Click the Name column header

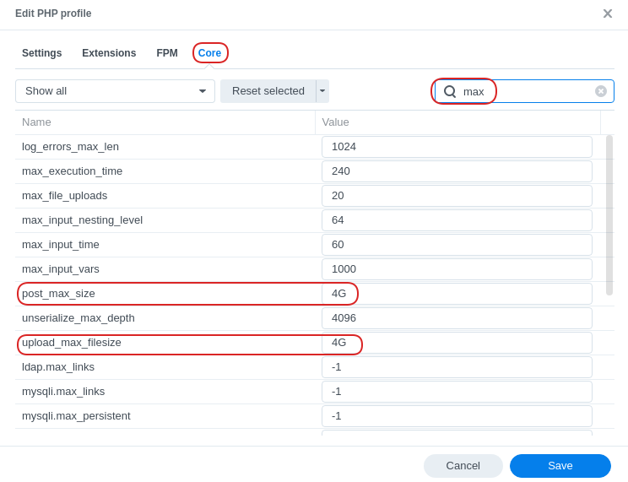click(36, 122)
